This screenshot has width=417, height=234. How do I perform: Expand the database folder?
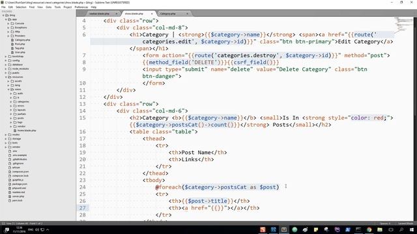(6, 65)
